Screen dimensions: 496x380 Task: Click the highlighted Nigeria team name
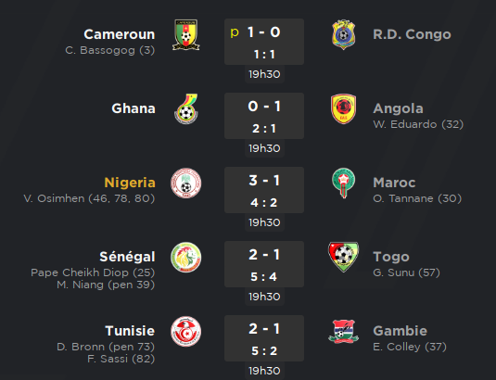[x=130, y=183]
